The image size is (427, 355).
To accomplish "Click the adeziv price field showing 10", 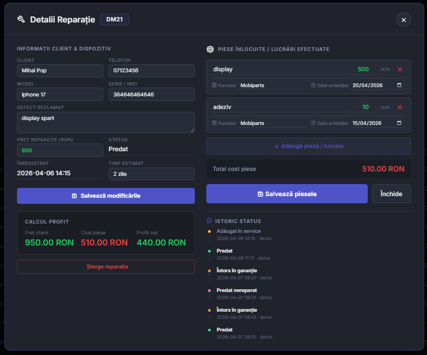I will (x=363, y=107).
